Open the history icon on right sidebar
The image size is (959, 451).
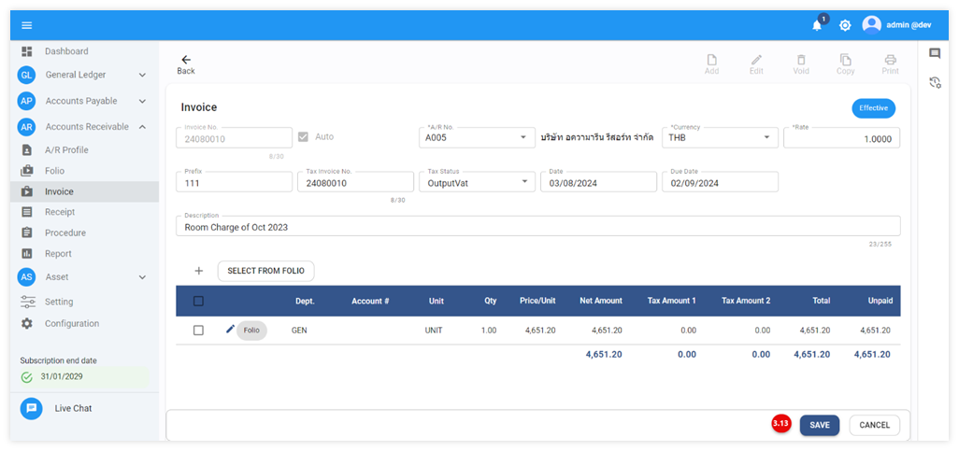click(x=935, y=83)
